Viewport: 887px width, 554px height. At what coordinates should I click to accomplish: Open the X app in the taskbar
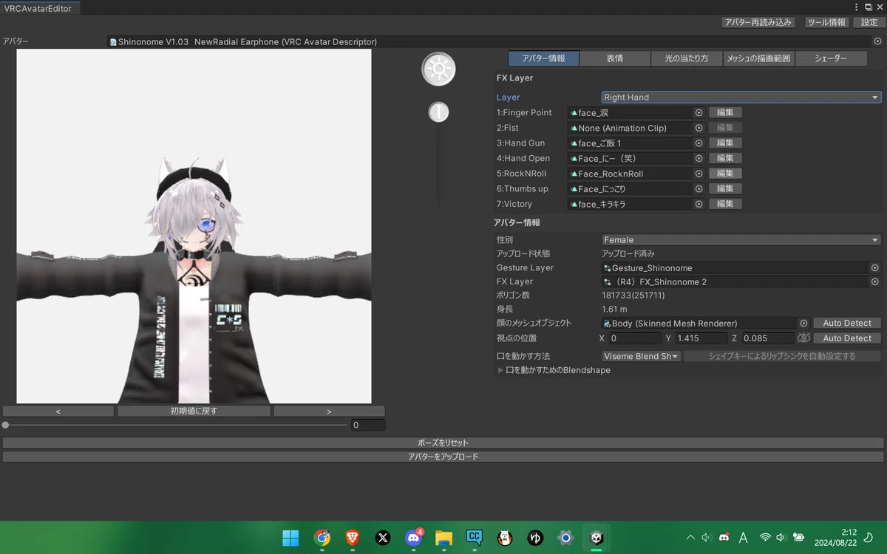(x=383, y=538)
